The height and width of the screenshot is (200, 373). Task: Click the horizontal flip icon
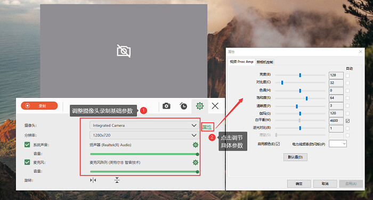[x=93, y=180]
